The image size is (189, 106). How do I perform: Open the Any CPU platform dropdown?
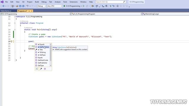[55, 6]
